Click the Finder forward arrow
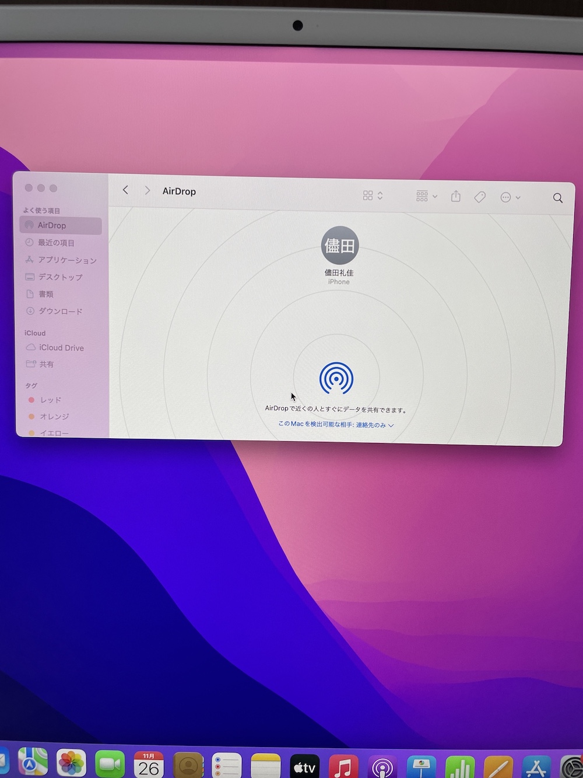This screenshot has height=778, width=583. tap(147, 190)
